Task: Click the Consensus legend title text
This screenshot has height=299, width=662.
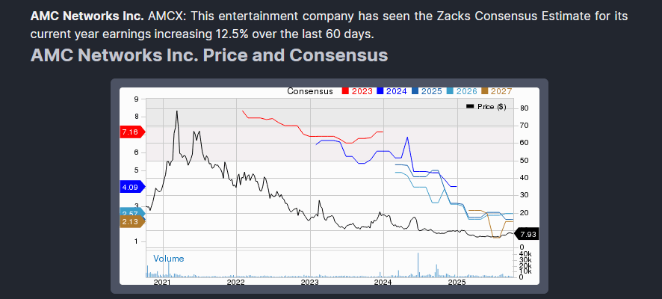Action: [x=310, y=91]
